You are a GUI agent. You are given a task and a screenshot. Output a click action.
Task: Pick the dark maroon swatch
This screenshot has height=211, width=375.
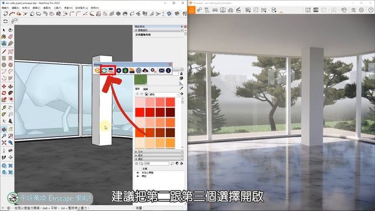click(x=171, y=112)
